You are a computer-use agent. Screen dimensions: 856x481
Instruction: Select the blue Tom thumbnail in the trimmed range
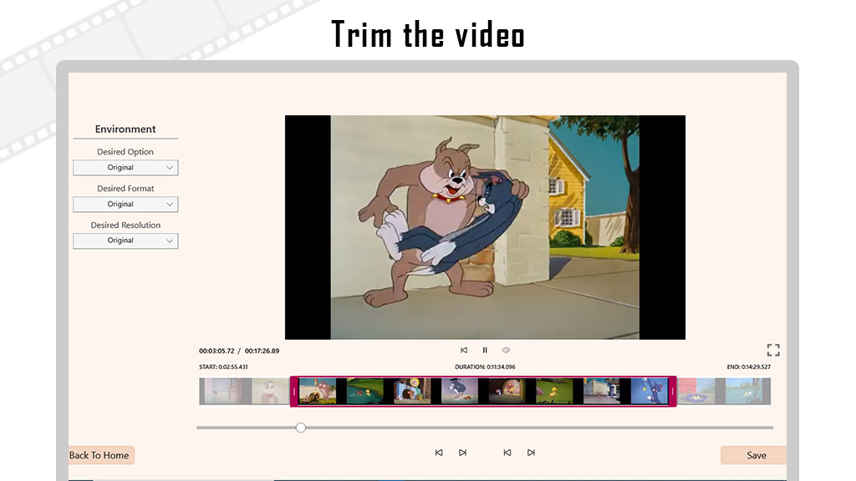click(649, 391)
